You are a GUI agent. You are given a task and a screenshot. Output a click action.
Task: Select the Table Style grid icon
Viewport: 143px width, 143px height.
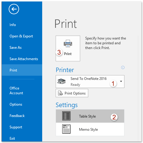(x=66, y=116)
